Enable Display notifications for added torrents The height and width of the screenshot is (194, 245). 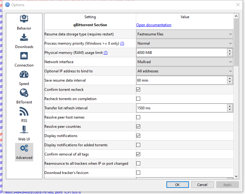138,145
